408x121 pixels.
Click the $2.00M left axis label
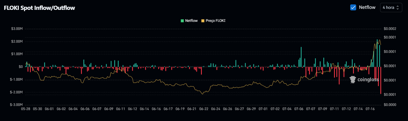(17, 41)
